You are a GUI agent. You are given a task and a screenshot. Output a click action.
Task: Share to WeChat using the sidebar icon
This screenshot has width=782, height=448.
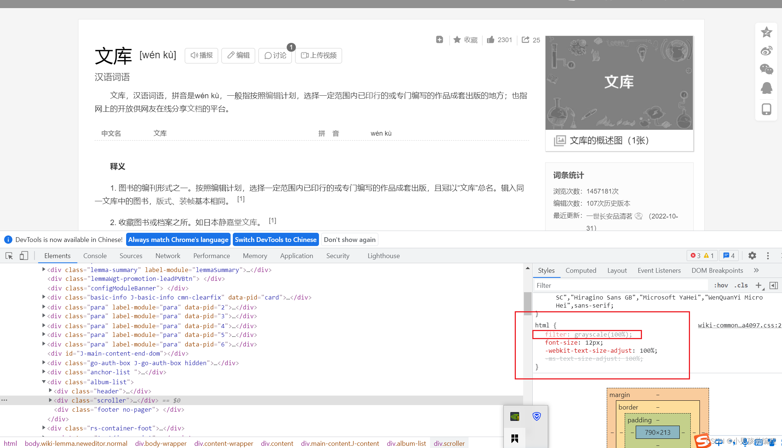coord(767,69)
